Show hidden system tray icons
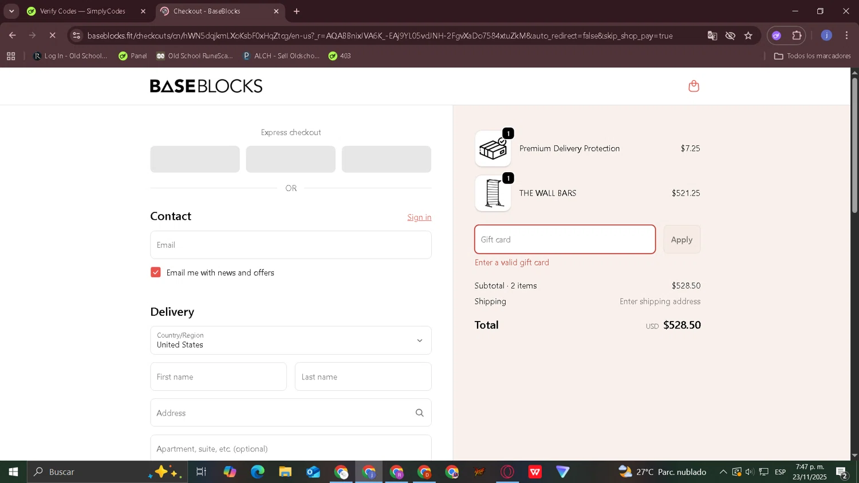Image resolution: width=859 pixels, height=483 pixels. coord(723,472)
